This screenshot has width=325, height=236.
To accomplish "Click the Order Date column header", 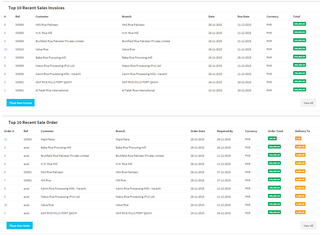I will pyautogui.click(x=198, y=131).
